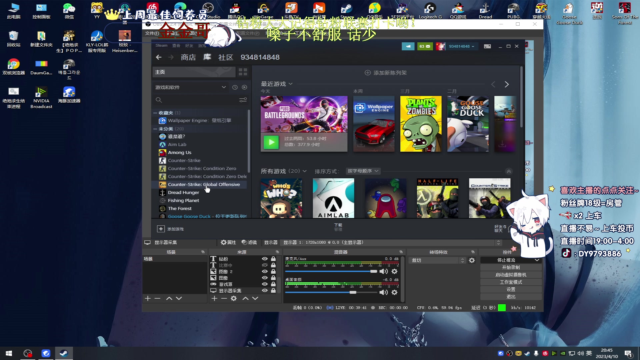Screen dimensions: 640x360
Task: Expand 游戏和软件 filter dropdown
Action: coord(224,87)
